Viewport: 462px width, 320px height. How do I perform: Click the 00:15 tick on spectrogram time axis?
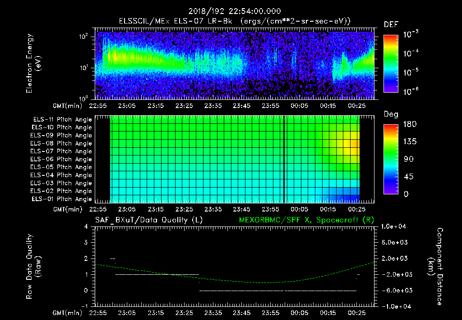tap(328, 106)
